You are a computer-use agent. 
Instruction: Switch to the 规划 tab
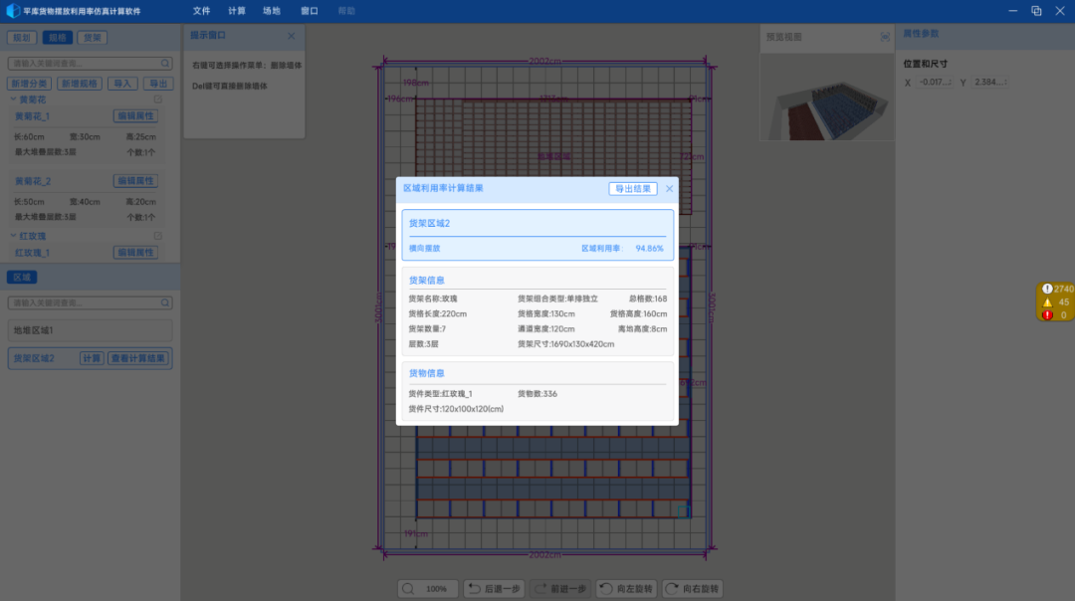[22, 38]
